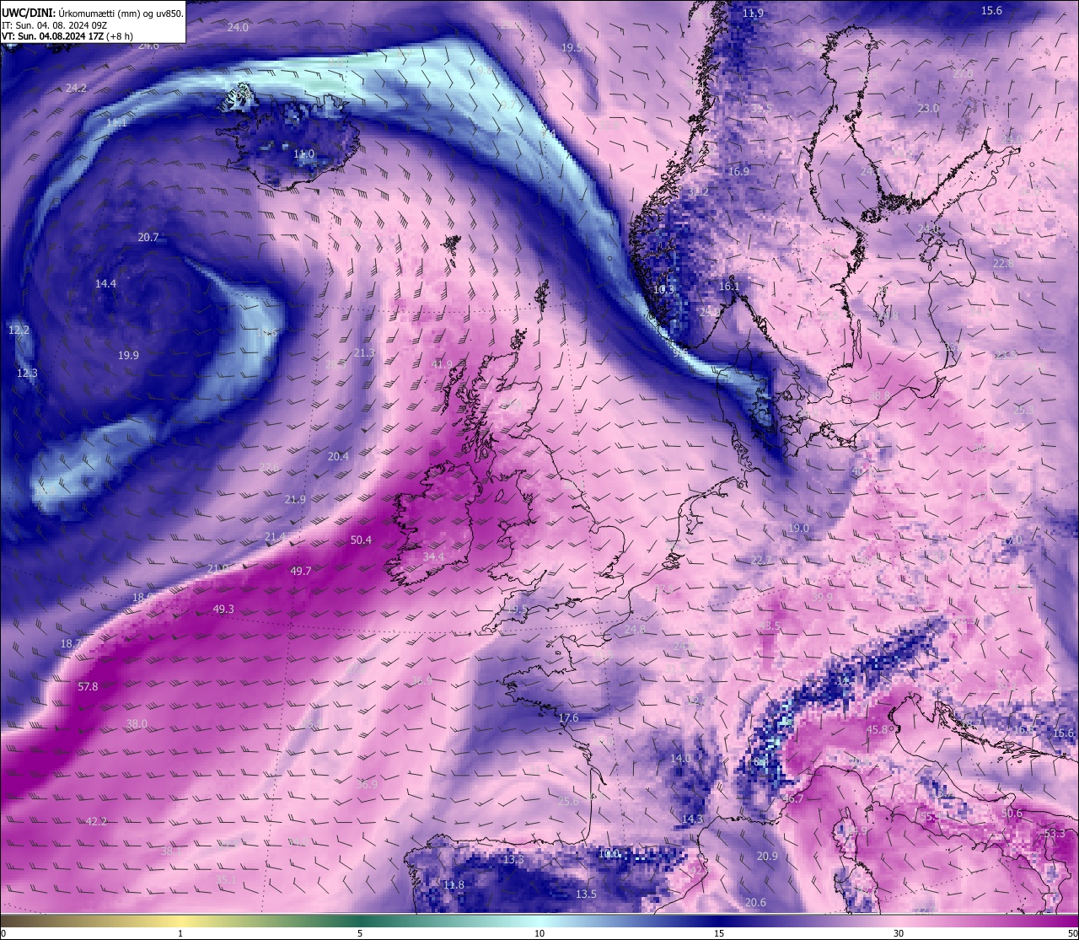Select the 11.9 value over Norway

(x=754, y=13)
